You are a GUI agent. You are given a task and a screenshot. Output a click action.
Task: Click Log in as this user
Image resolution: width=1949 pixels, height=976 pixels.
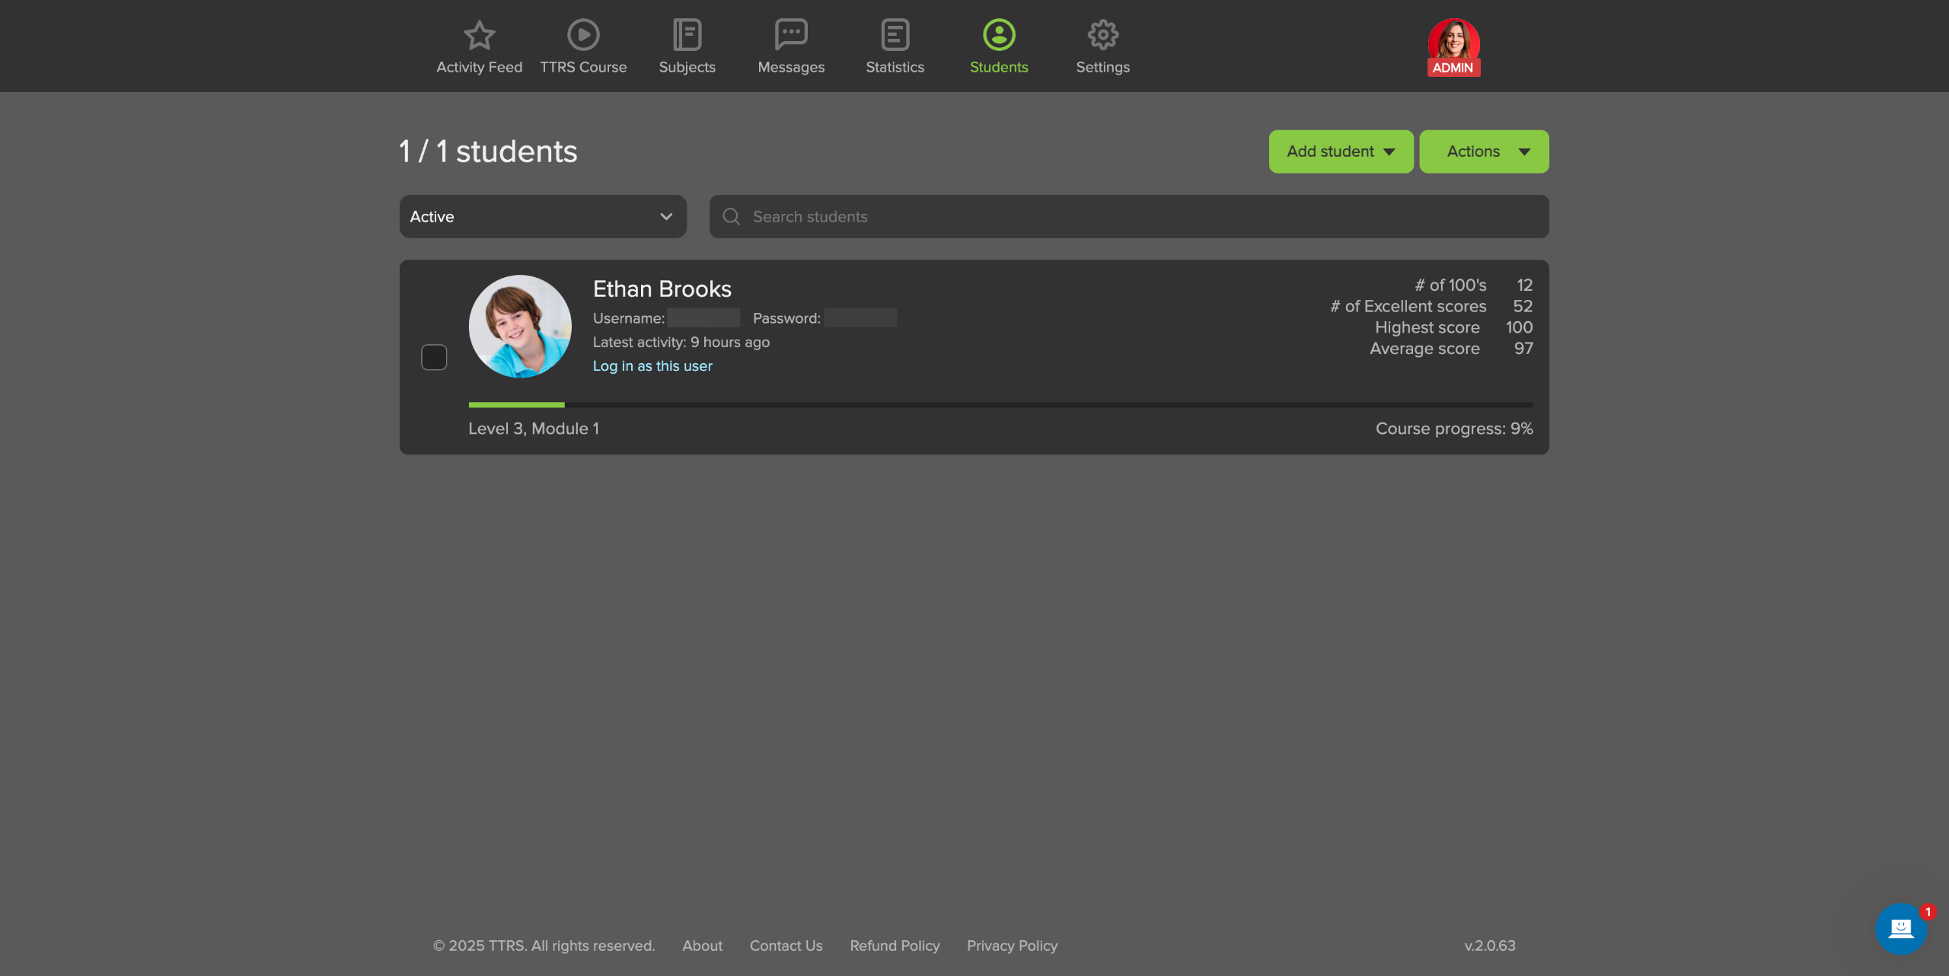click(x=652, y=366)
